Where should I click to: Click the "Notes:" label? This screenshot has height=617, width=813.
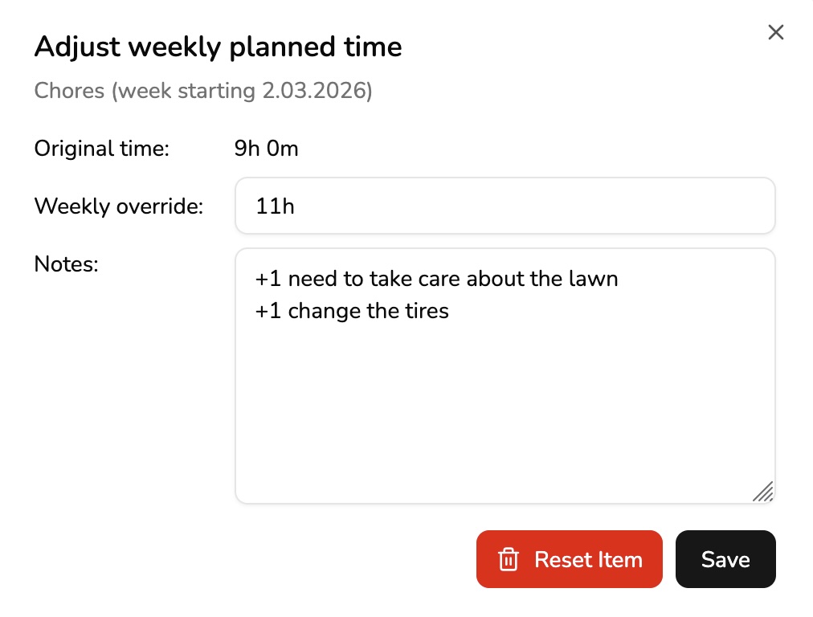(66, 264)
